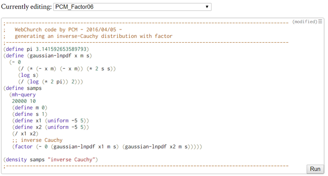Click the comment 'WebChurch code by PCM - 2016/04/05 -'
Viewport: 328px width, 176px height.
tap(68, 29)
